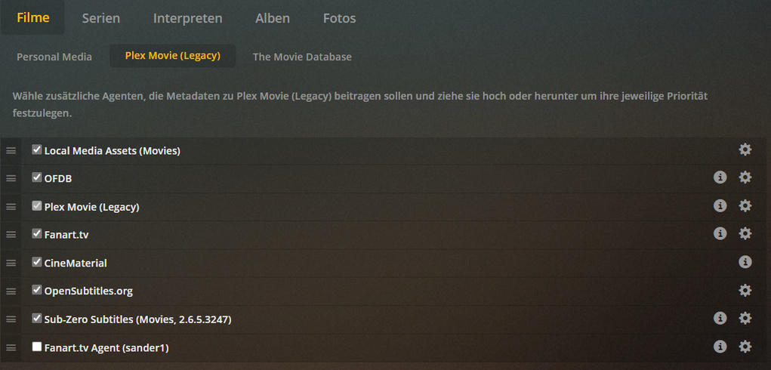The image size is (771, 370).
Task: Open settings gear for Sub-Zero Subtitles
Action: click(745, 319)
